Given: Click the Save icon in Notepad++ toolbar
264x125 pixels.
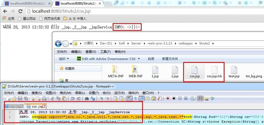Looking at the screenshot, I should point(20,98).
